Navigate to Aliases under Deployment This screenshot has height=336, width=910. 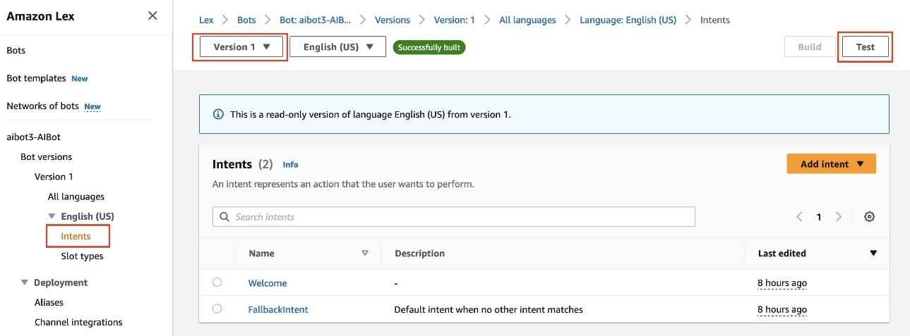[49, 302]
